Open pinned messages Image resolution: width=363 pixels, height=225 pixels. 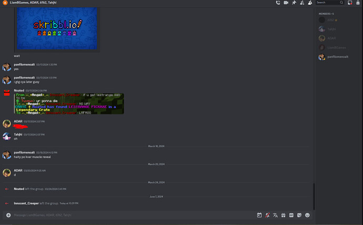point(294,3)
